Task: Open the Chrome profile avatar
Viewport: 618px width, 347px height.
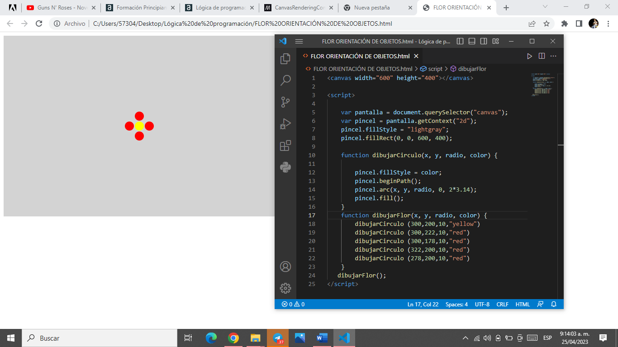Action: pos(594,23)
